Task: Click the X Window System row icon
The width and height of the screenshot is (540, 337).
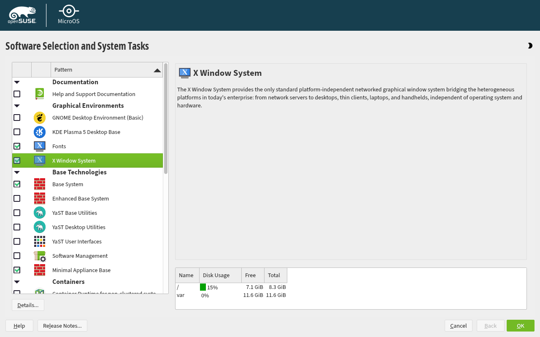Action: pyautogui.click(x=40, y=160)
